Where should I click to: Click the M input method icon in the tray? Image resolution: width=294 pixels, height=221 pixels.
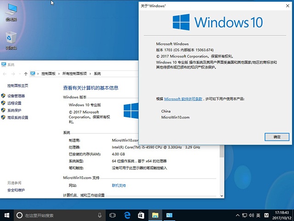(x=266, y=215)
